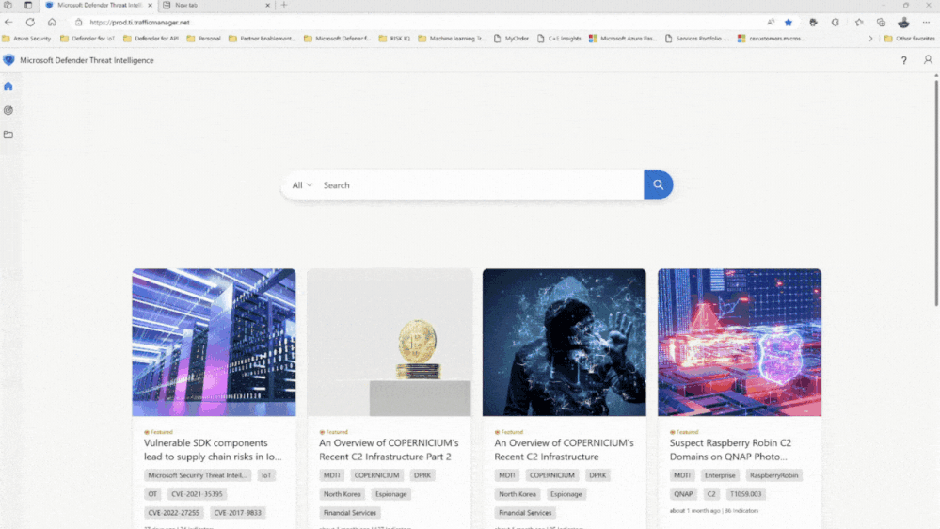Screen dimensions: 940x529
Task: Expand the All search scope dropdown
Action: 302,185
